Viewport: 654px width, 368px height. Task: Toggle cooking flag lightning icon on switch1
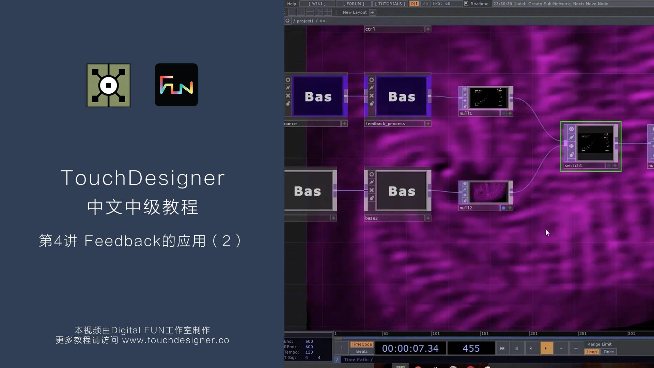(572, 137)
